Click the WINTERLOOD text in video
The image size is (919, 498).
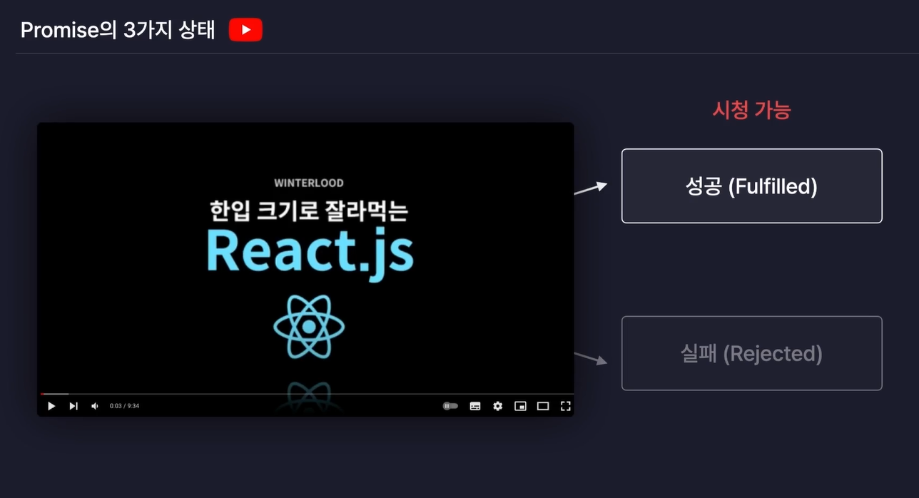[x=309, y=183]
